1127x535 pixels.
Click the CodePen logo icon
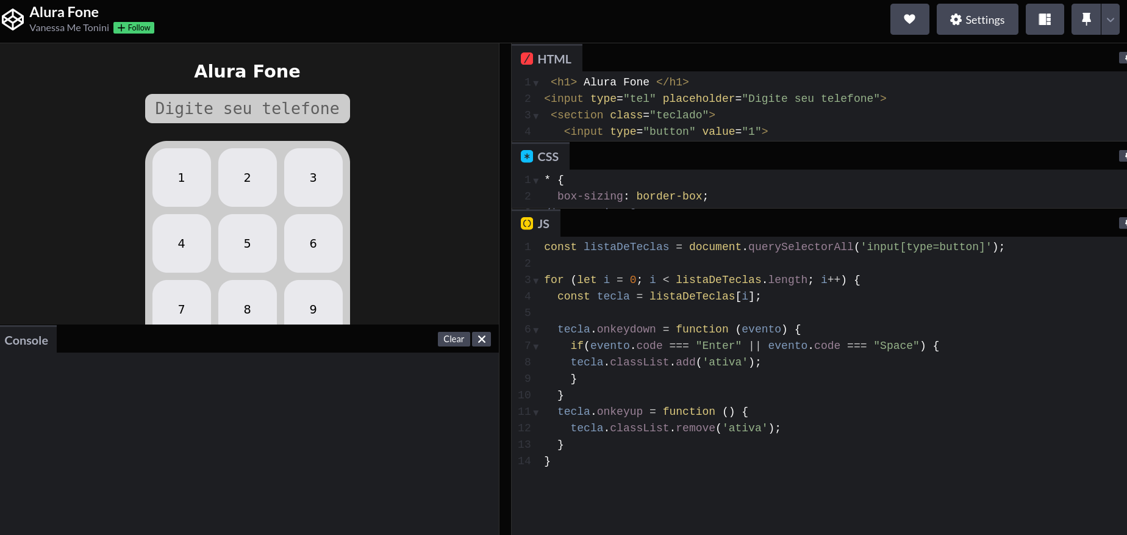13,20
